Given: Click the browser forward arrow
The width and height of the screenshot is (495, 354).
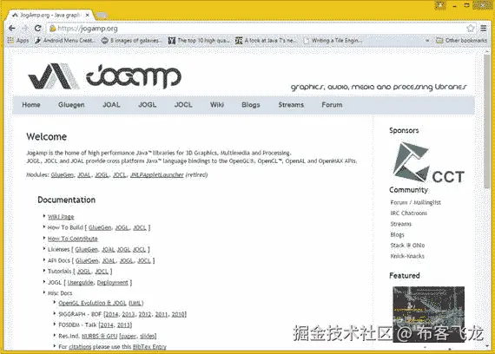Looking at the screenshot, I should pyautogui.click(x=25, y=29).
